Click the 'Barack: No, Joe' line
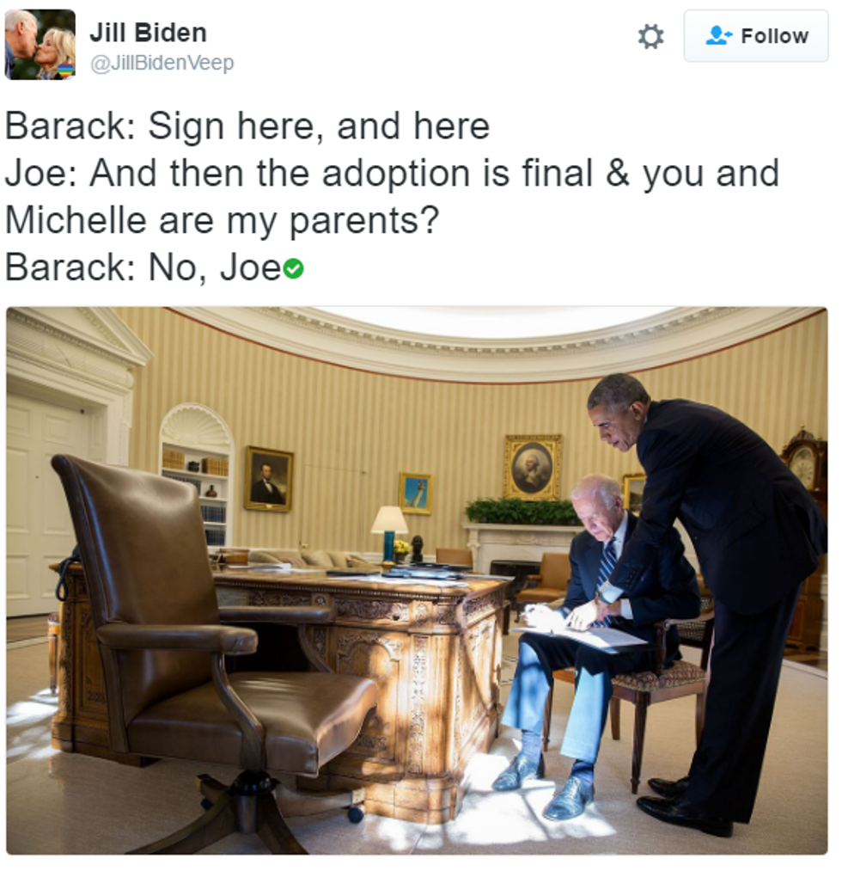 [143, 267]
